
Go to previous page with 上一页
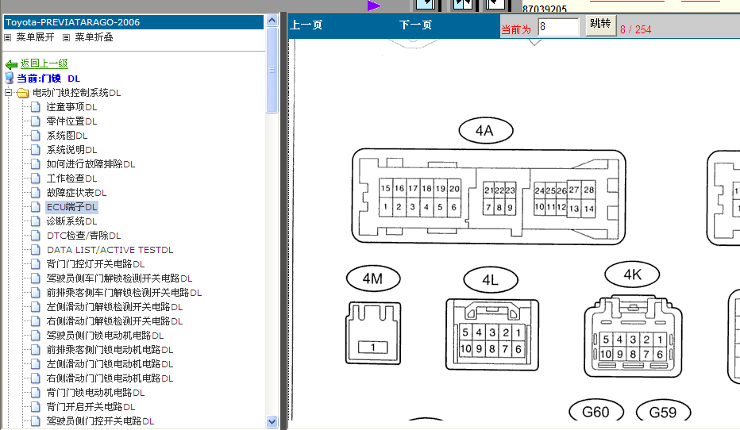point(306,25)
